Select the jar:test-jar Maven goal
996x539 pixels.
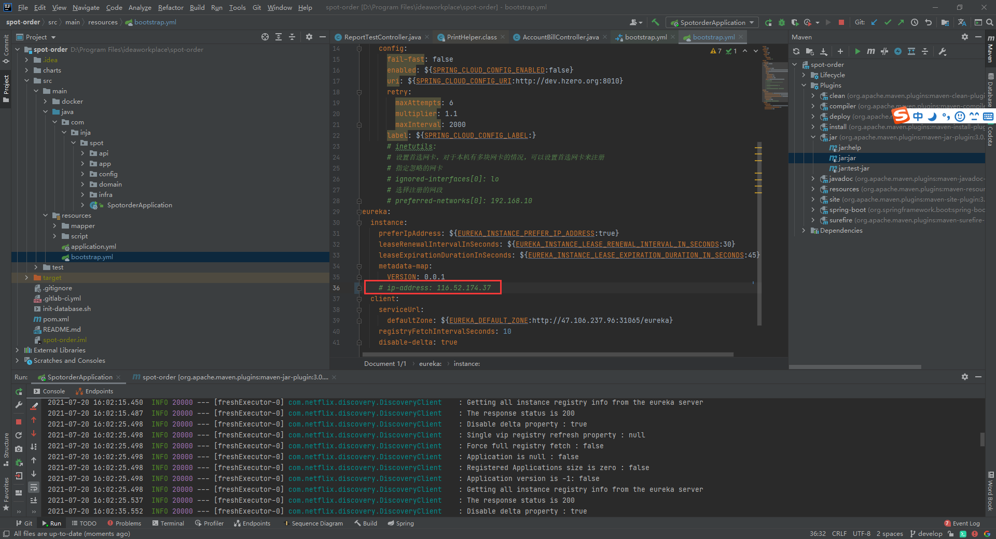pyautogui.click(x=853, y=168)
